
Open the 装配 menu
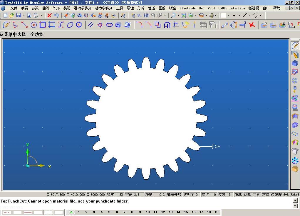click(x=67, y=8)
